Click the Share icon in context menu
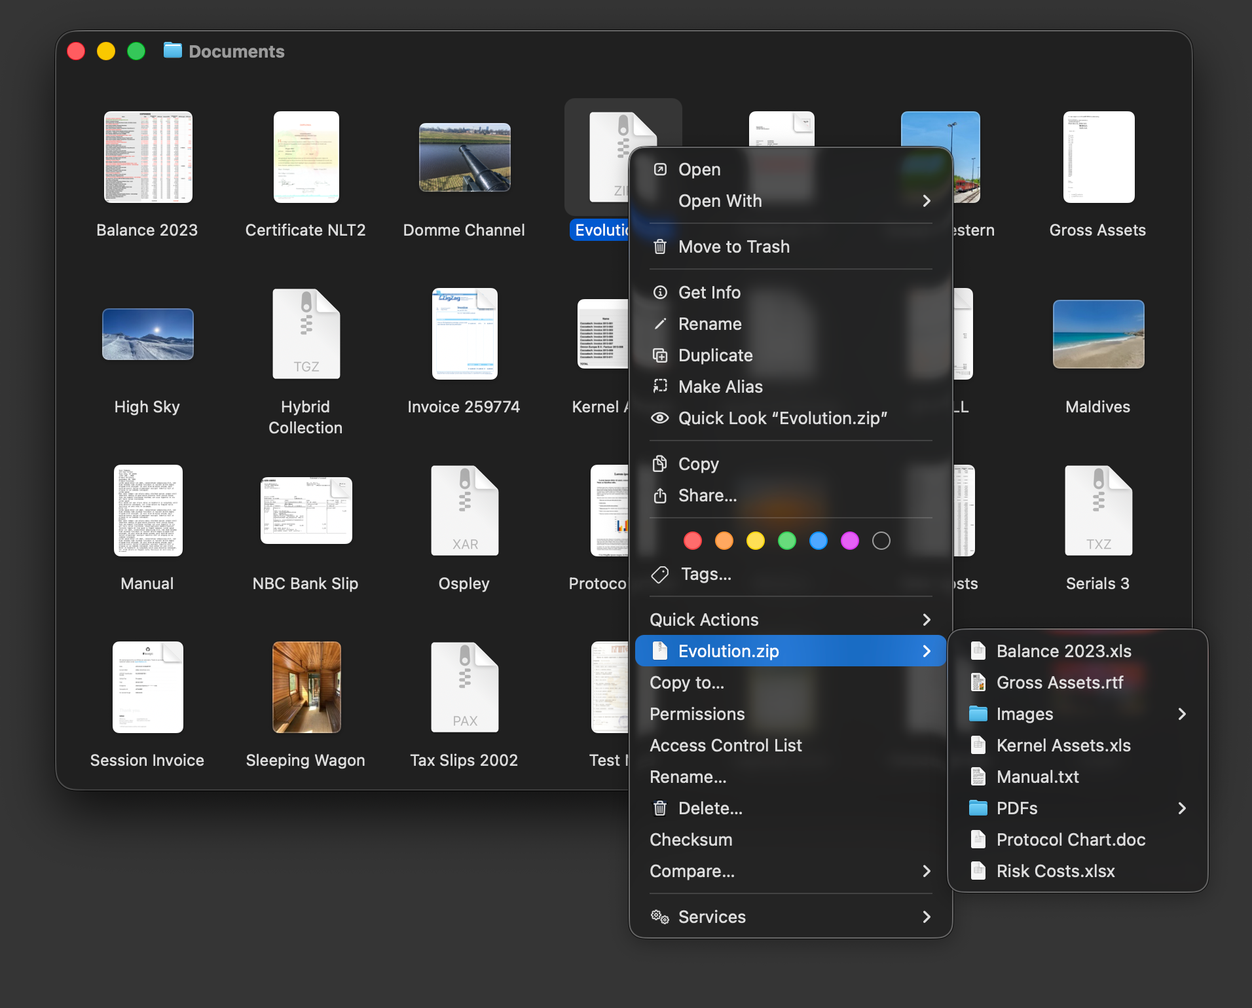Viewport: 1252px width, 1008px height. (660, 495)
